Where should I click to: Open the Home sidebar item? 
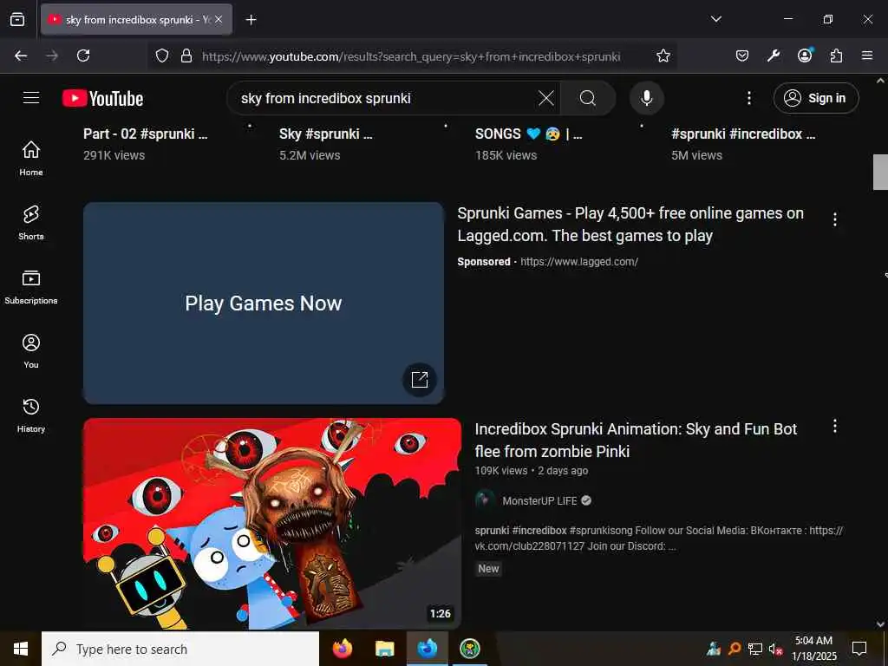[31, 158]
